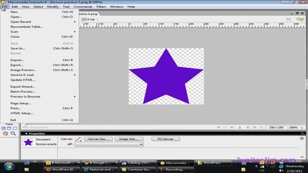Go to the first frame

(218, 127)
